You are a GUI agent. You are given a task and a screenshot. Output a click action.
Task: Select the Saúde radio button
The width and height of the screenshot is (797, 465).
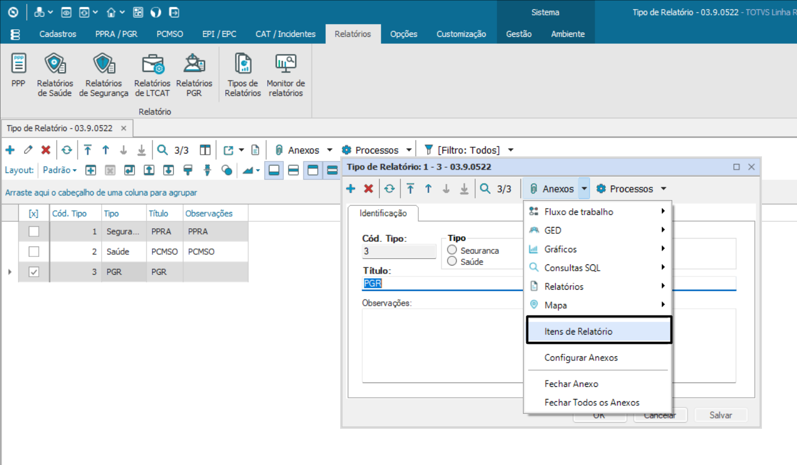(452, 262)
